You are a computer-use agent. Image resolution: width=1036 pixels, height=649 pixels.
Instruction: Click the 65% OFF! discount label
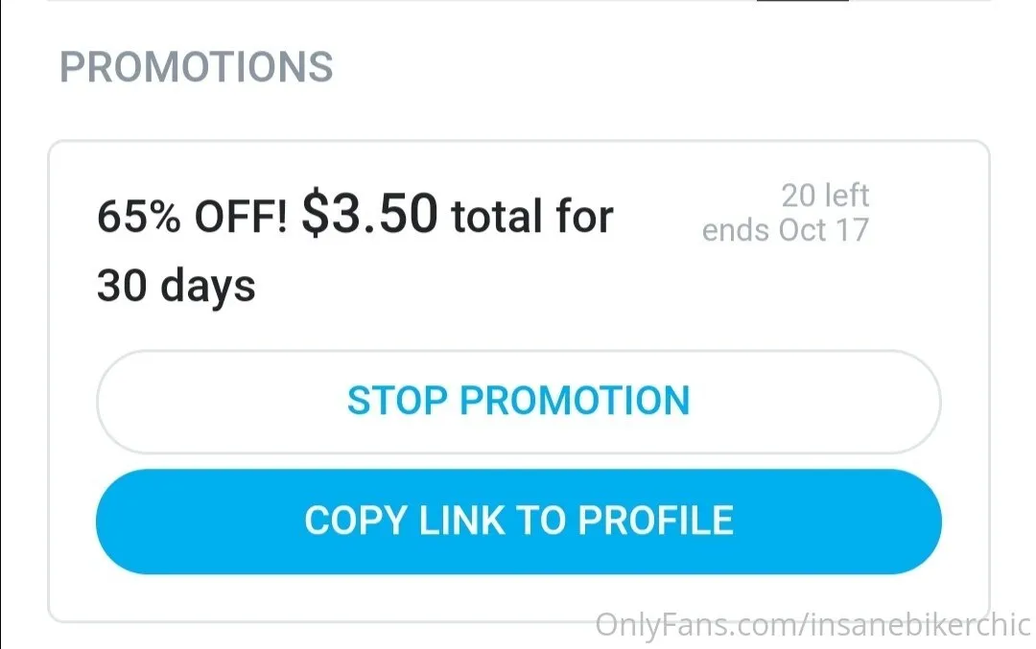tap(192, 219)
